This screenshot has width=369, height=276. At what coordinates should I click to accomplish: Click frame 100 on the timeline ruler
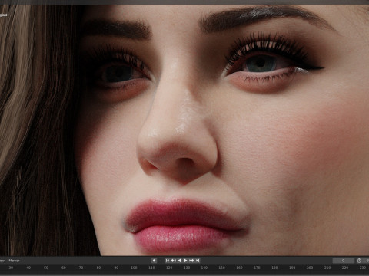coord(134,268)
